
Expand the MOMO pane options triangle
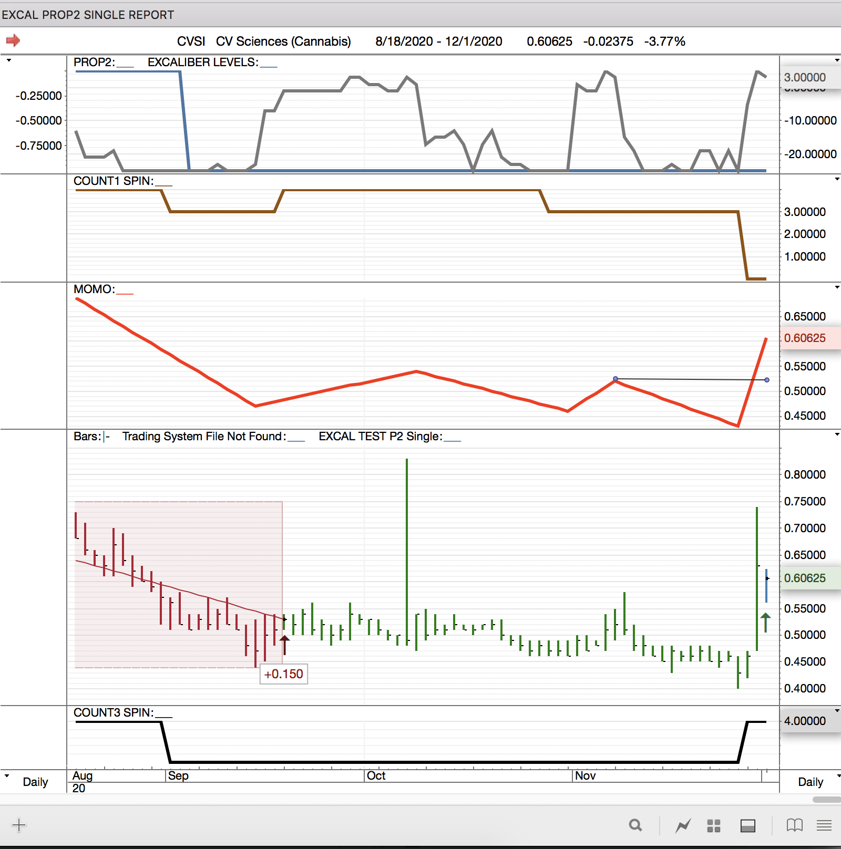point(837,287)
